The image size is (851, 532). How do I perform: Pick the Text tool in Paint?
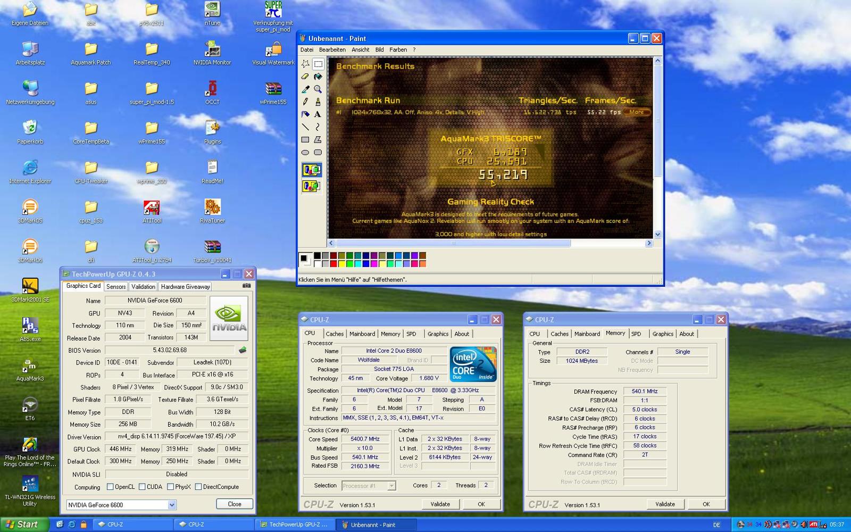318,114
